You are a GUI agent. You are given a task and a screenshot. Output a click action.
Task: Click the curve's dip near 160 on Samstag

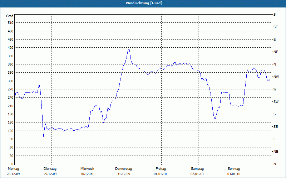point(215,120)
